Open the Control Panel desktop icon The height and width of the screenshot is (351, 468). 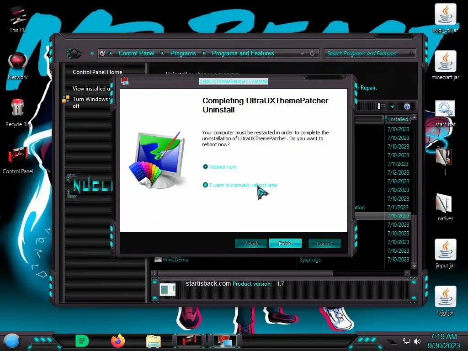18,160
